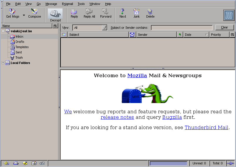The height and width of the screenshot is (167, 236).
Task: Click the Forward toolbar icon
Action: [x=106, y=14]
